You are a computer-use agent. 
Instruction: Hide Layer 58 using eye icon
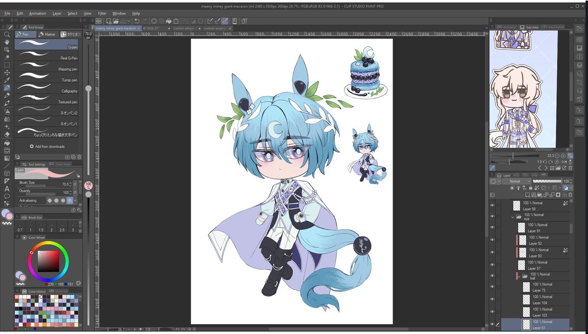point(492,206)
